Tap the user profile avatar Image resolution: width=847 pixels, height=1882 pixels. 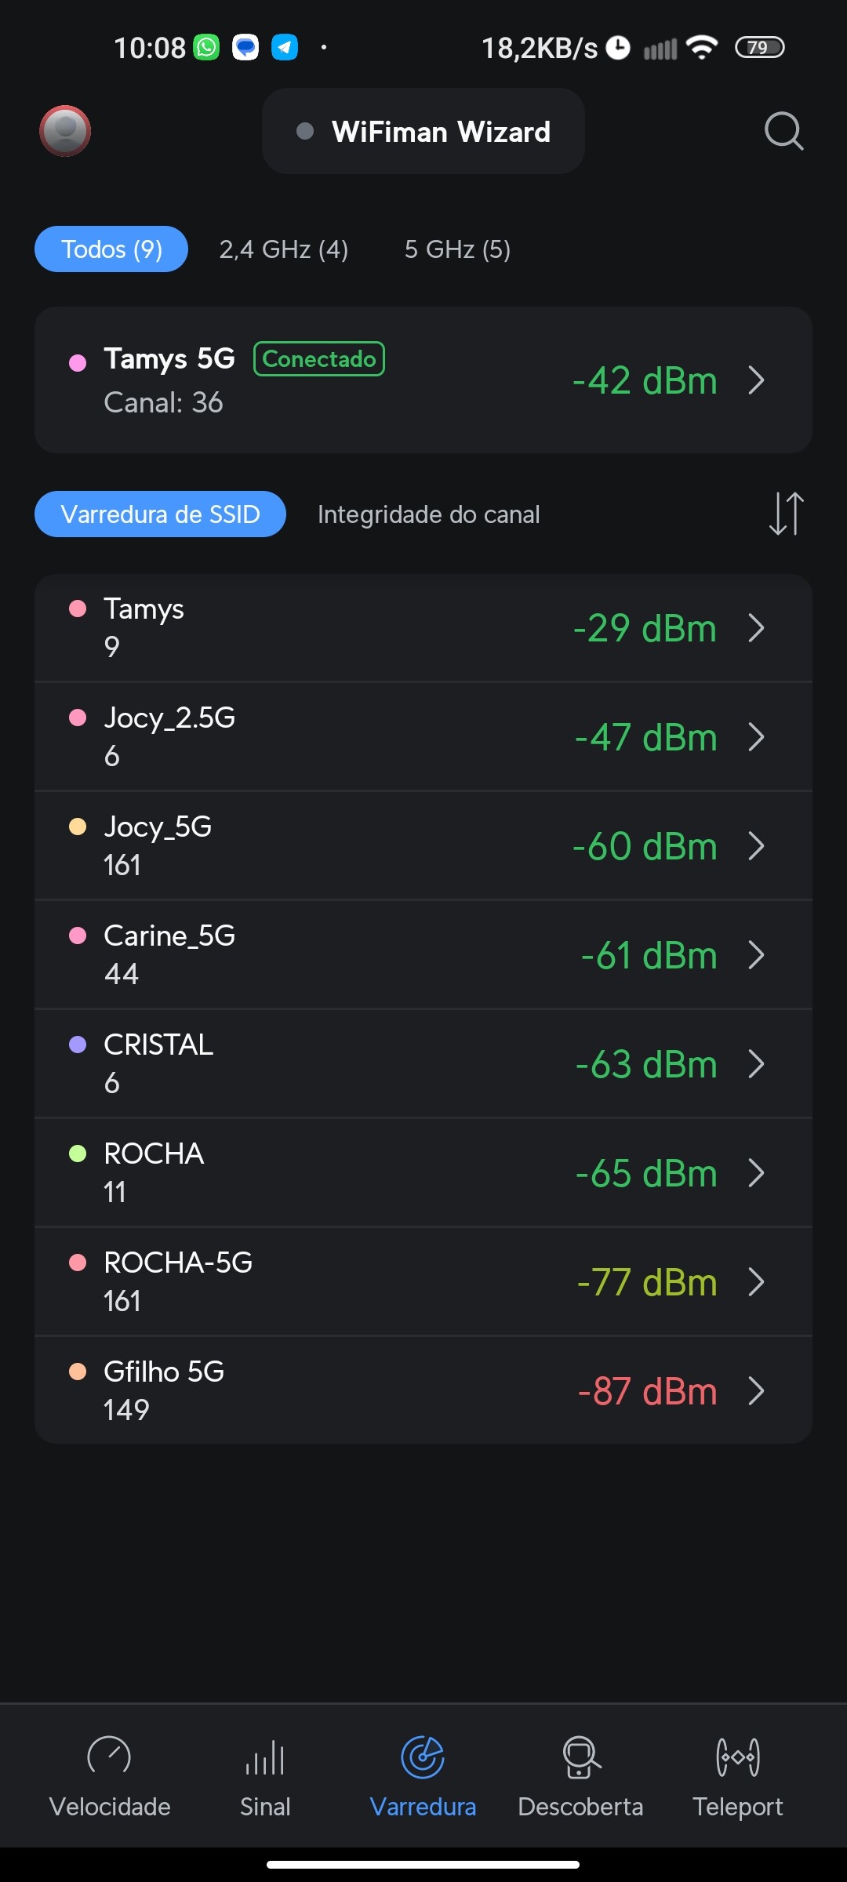[65, 131]
